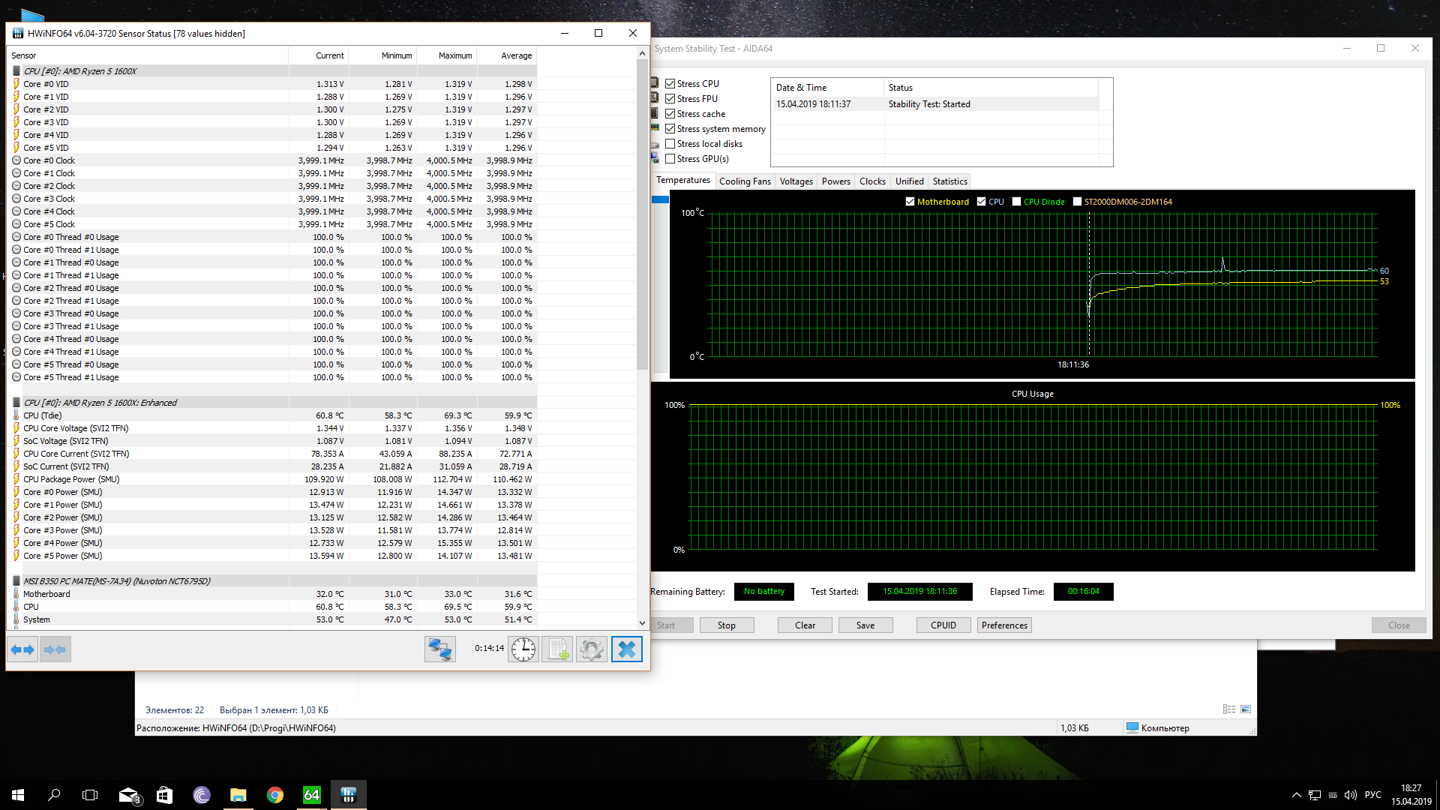Screen dimensions: 1440x810
Task: Uncheck the Stress FPU checkbox
Action: pos(670,99)
